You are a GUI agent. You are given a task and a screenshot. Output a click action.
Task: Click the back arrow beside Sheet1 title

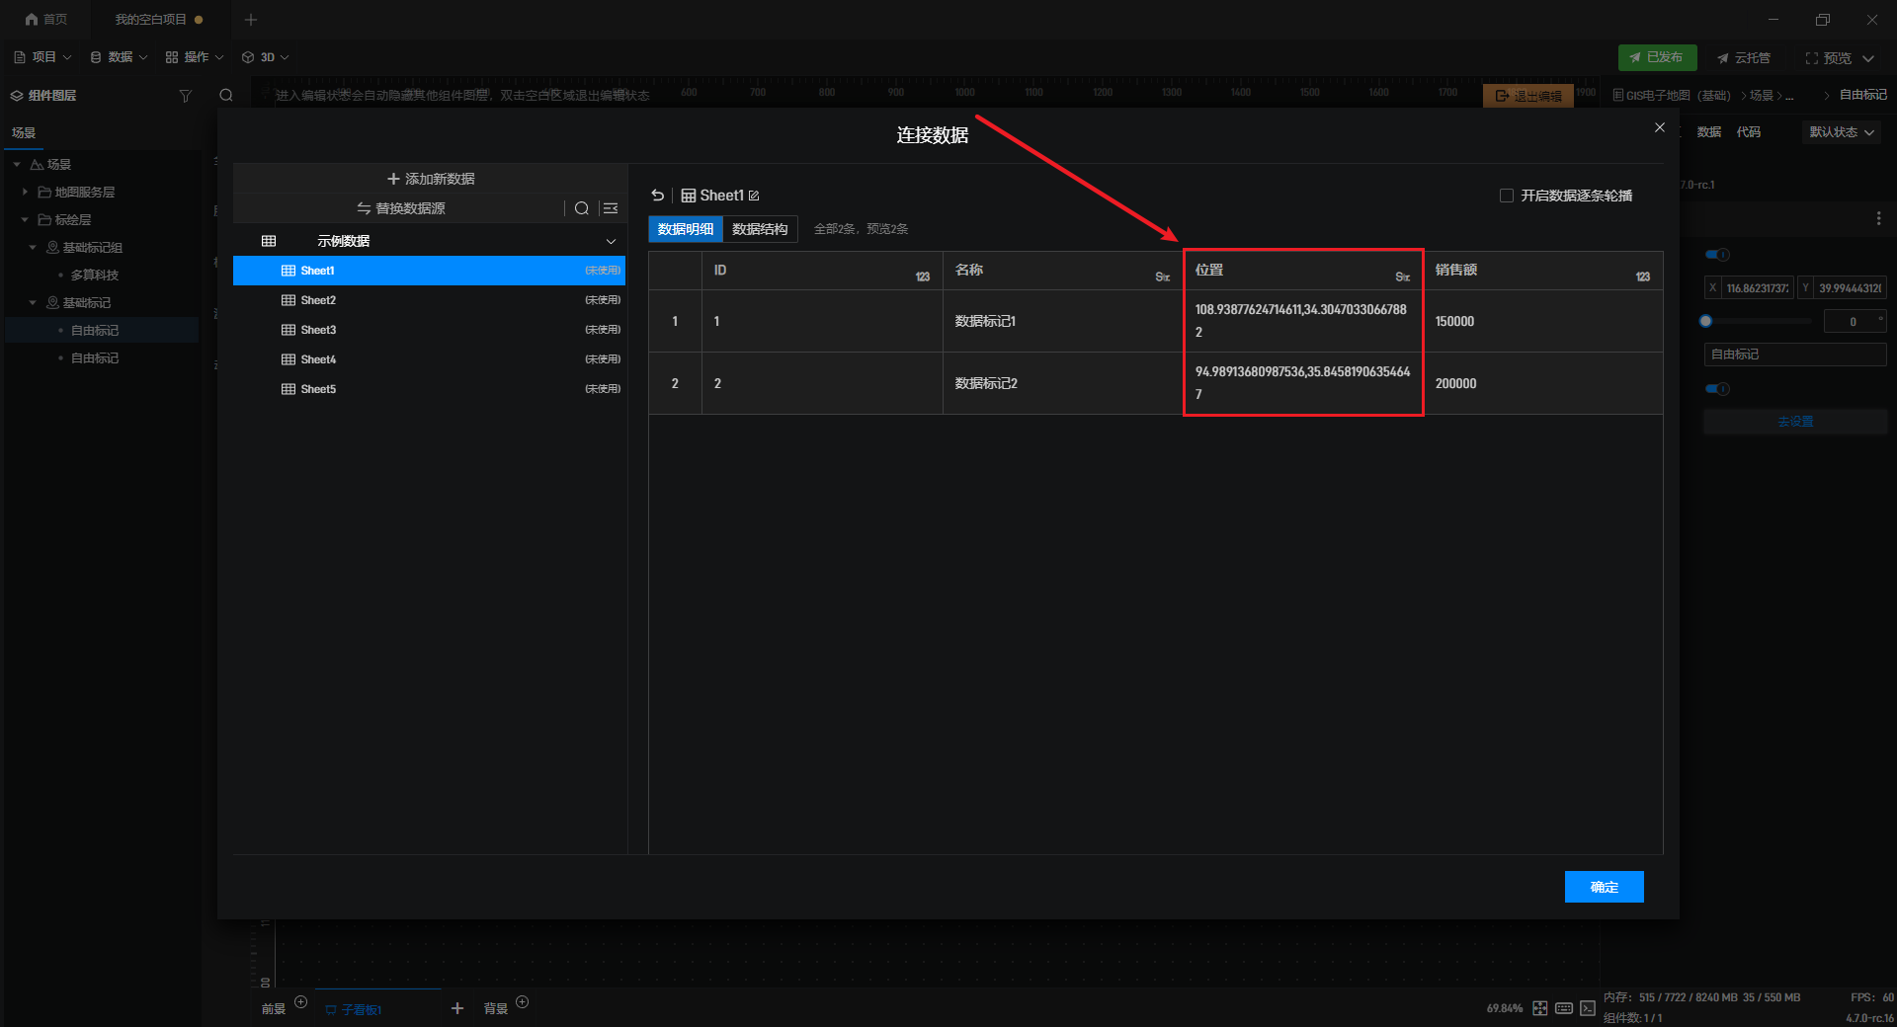coord(658,196)
